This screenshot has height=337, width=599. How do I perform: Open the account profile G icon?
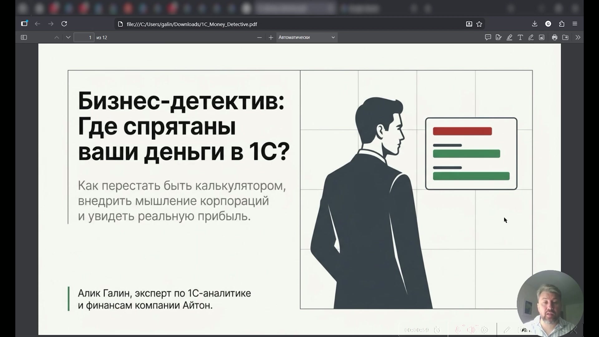pyautogui.click(x=548, y=24)
